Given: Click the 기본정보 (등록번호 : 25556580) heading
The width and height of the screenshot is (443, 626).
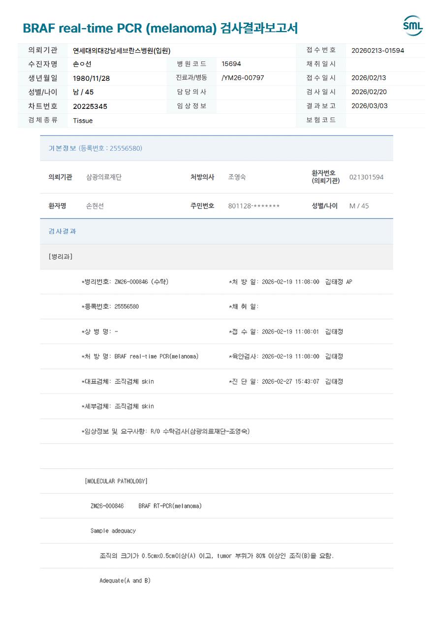Looking at the screenshot, I should click(95, 148).
